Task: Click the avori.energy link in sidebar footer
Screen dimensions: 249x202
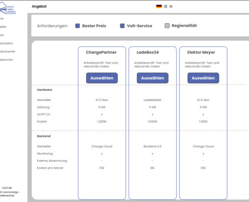Action: [x=11, y=192]
